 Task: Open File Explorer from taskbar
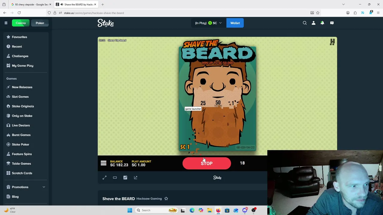209,210
